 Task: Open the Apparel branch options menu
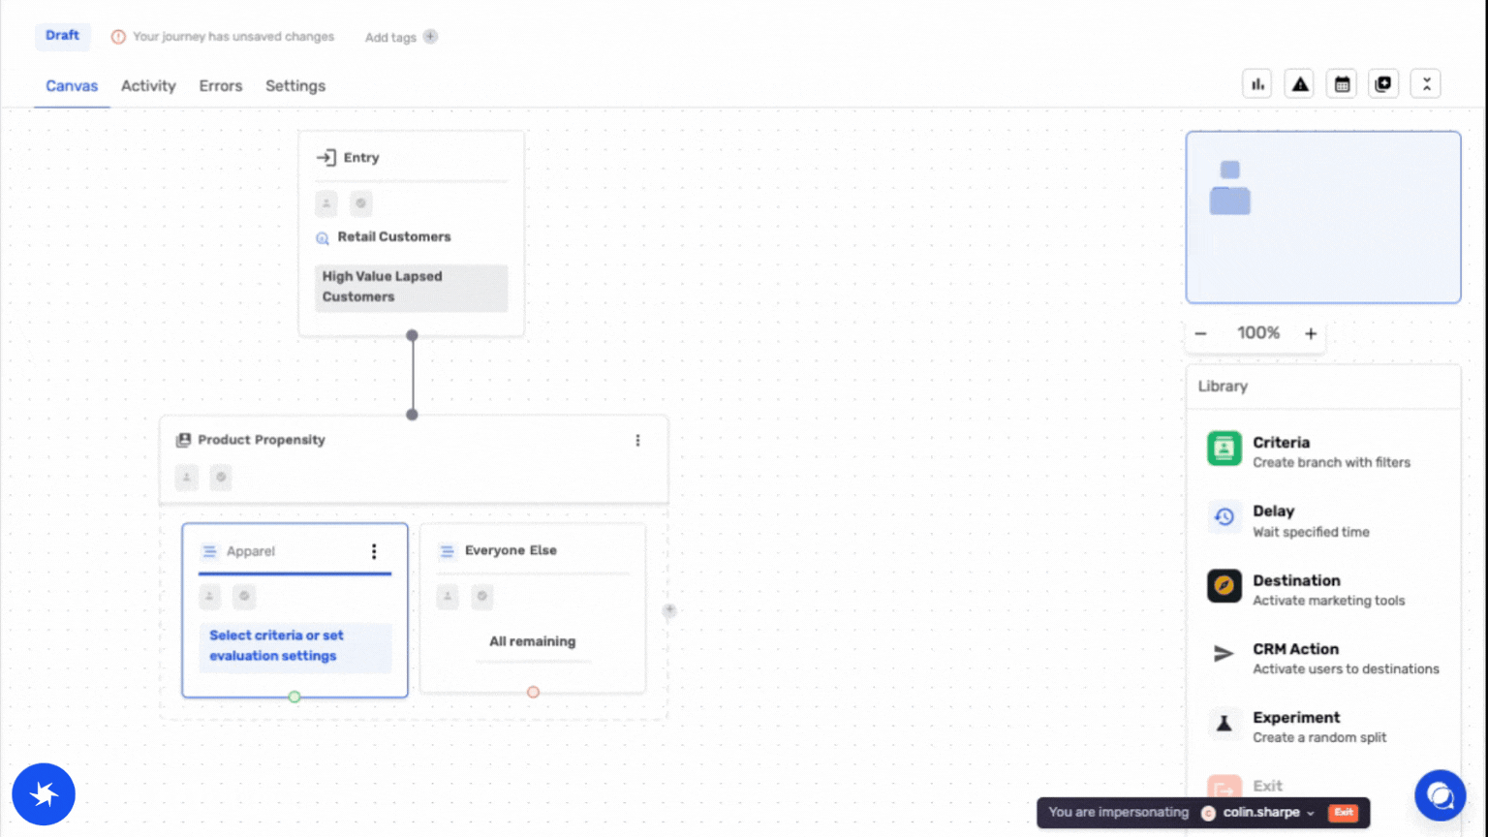(x=374, y=551)
